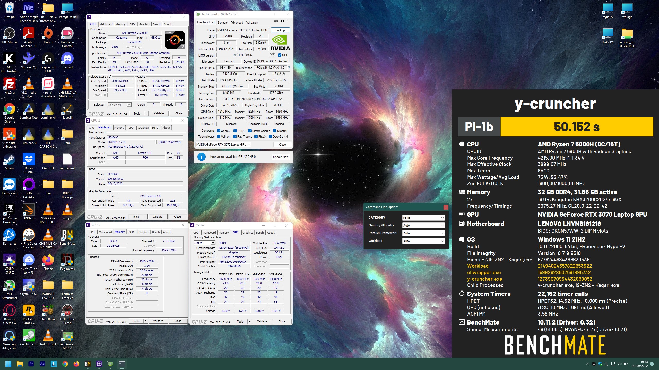The width and height of the screenshot is (659, 370).
Task: Click GPU Name field in GPU-Z
Action: [x=242, y=30]
